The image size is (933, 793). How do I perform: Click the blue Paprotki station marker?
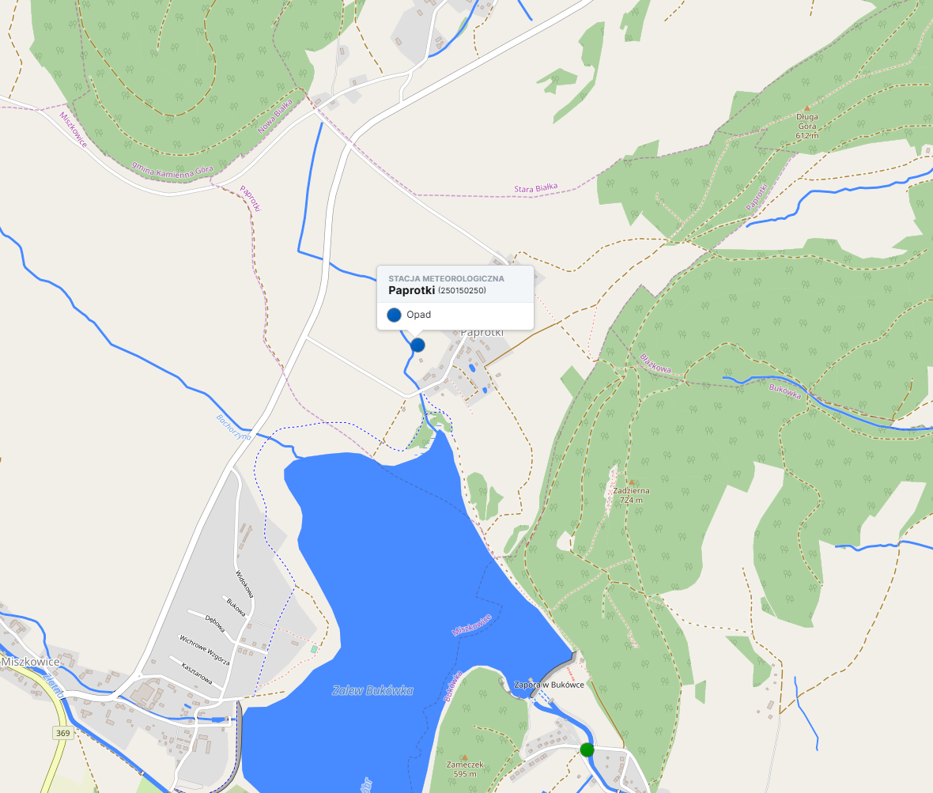pyautogui.click(x=417, y=345)
